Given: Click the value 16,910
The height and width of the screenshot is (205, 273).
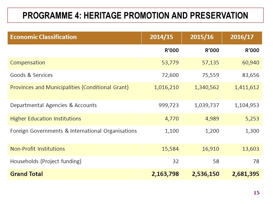Looking at the screenshot, I should coord(210,149).
